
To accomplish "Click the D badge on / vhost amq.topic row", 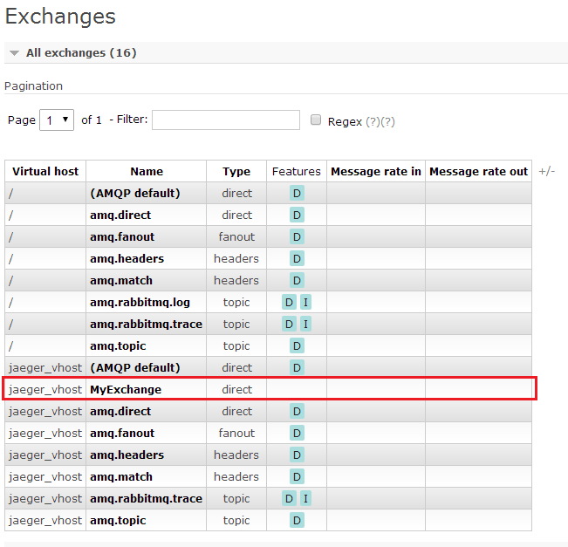I will coord(297,346).
